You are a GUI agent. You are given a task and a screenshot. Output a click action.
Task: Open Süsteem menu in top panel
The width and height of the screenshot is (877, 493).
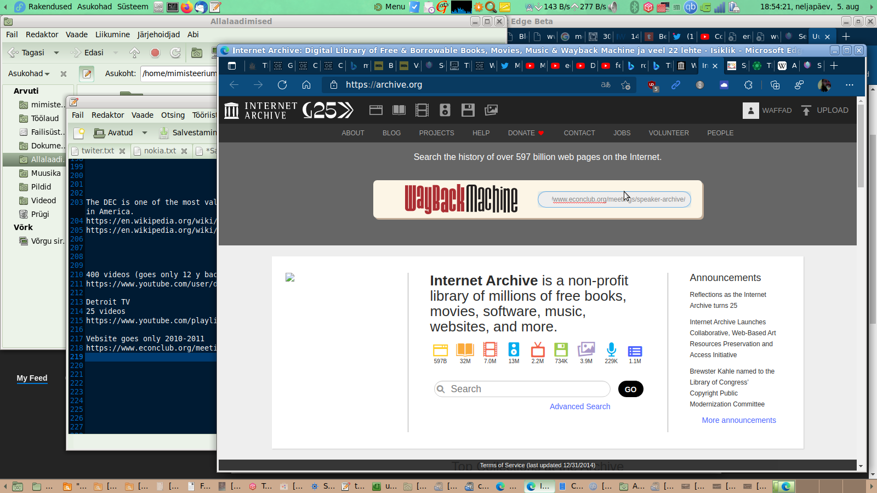[133, 7]
